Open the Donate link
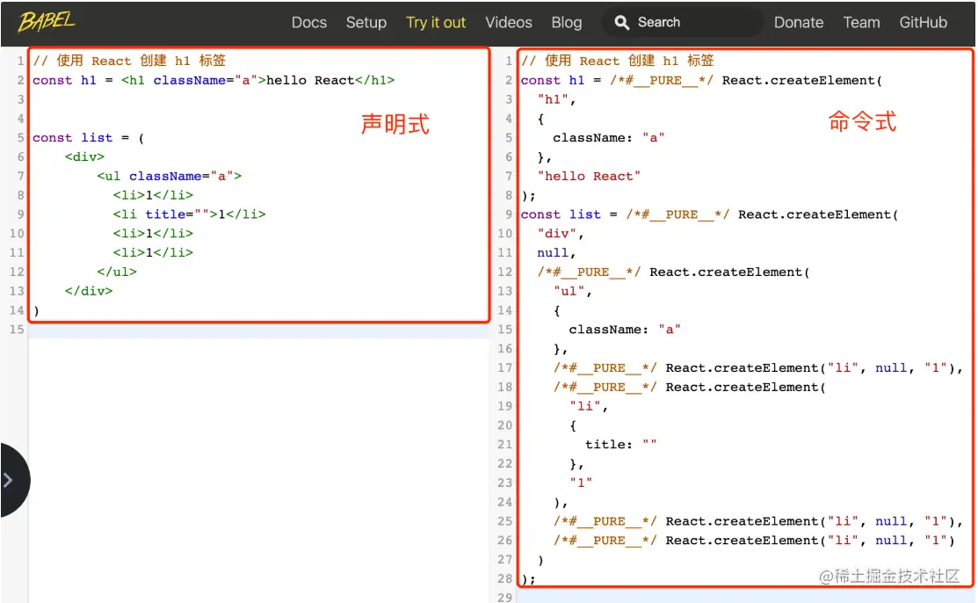 799,23
